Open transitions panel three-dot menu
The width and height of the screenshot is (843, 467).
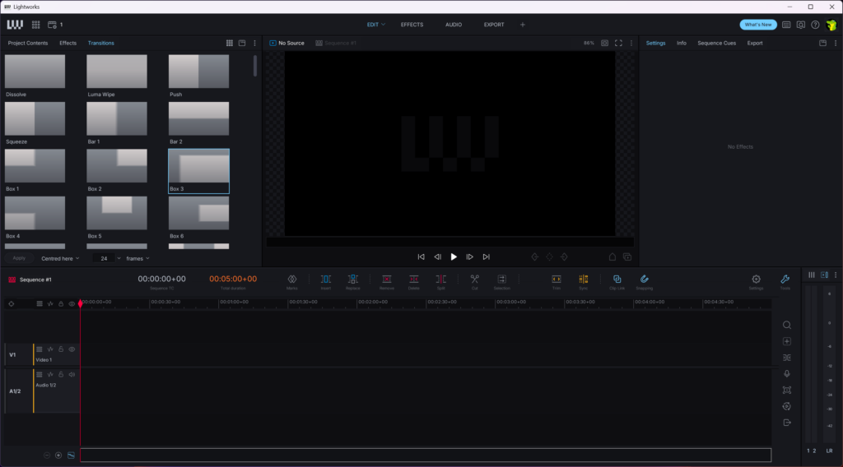pyautogui.click(x=255, y=43)
